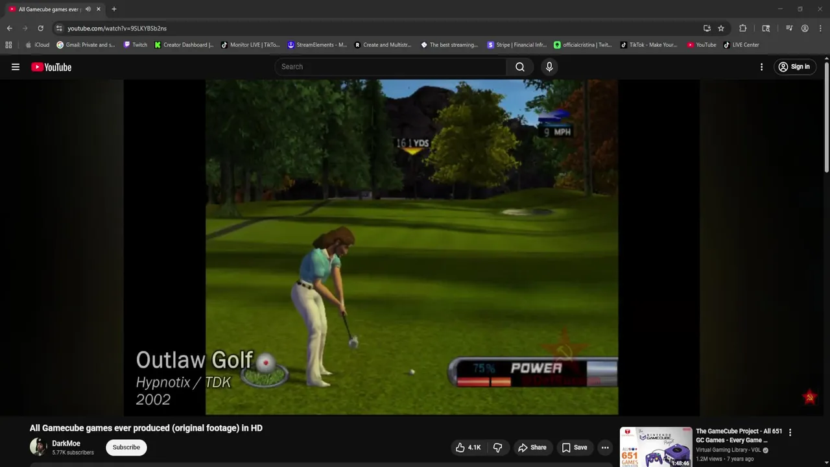
Task: Visit the Virtual Gaming Library channel
Action: [729, 450]
